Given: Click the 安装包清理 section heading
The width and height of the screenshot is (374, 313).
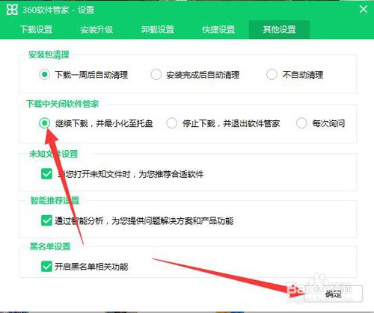Looking at the screenshot, I should (49, 55).
